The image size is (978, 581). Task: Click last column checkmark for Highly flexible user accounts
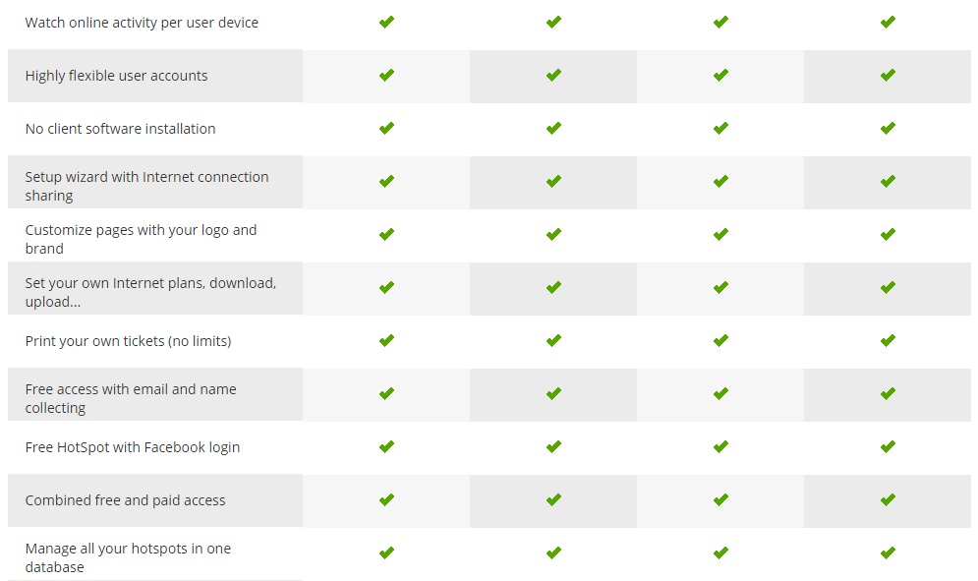click(x=889, y=75)
